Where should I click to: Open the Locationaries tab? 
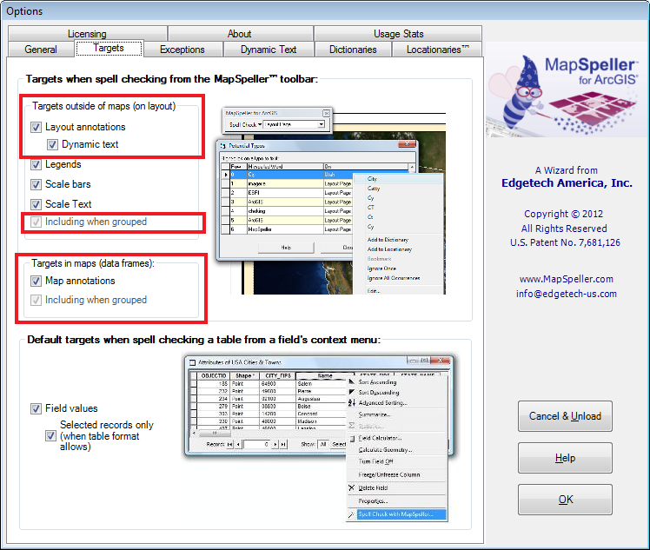[437, 50]
